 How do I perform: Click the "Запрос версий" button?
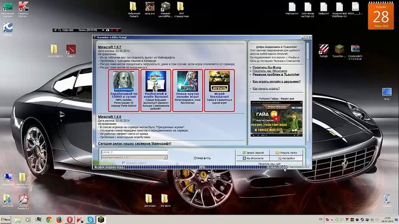253,152
